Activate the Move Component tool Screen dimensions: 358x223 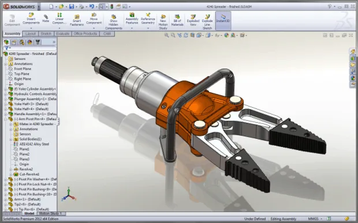[x=94, y=18]
